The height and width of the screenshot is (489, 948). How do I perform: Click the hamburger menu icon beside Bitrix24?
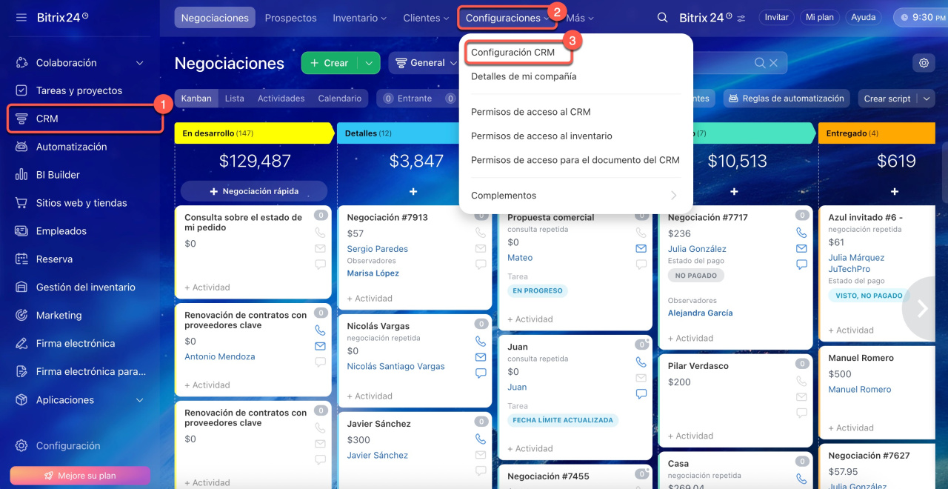(x=21, y=17)
